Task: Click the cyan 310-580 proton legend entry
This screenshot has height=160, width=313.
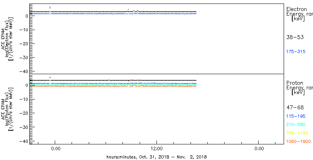Action: point(296,124)
